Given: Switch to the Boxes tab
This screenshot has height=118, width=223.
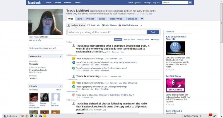Looking at the screenshot, I should point(102,19).
